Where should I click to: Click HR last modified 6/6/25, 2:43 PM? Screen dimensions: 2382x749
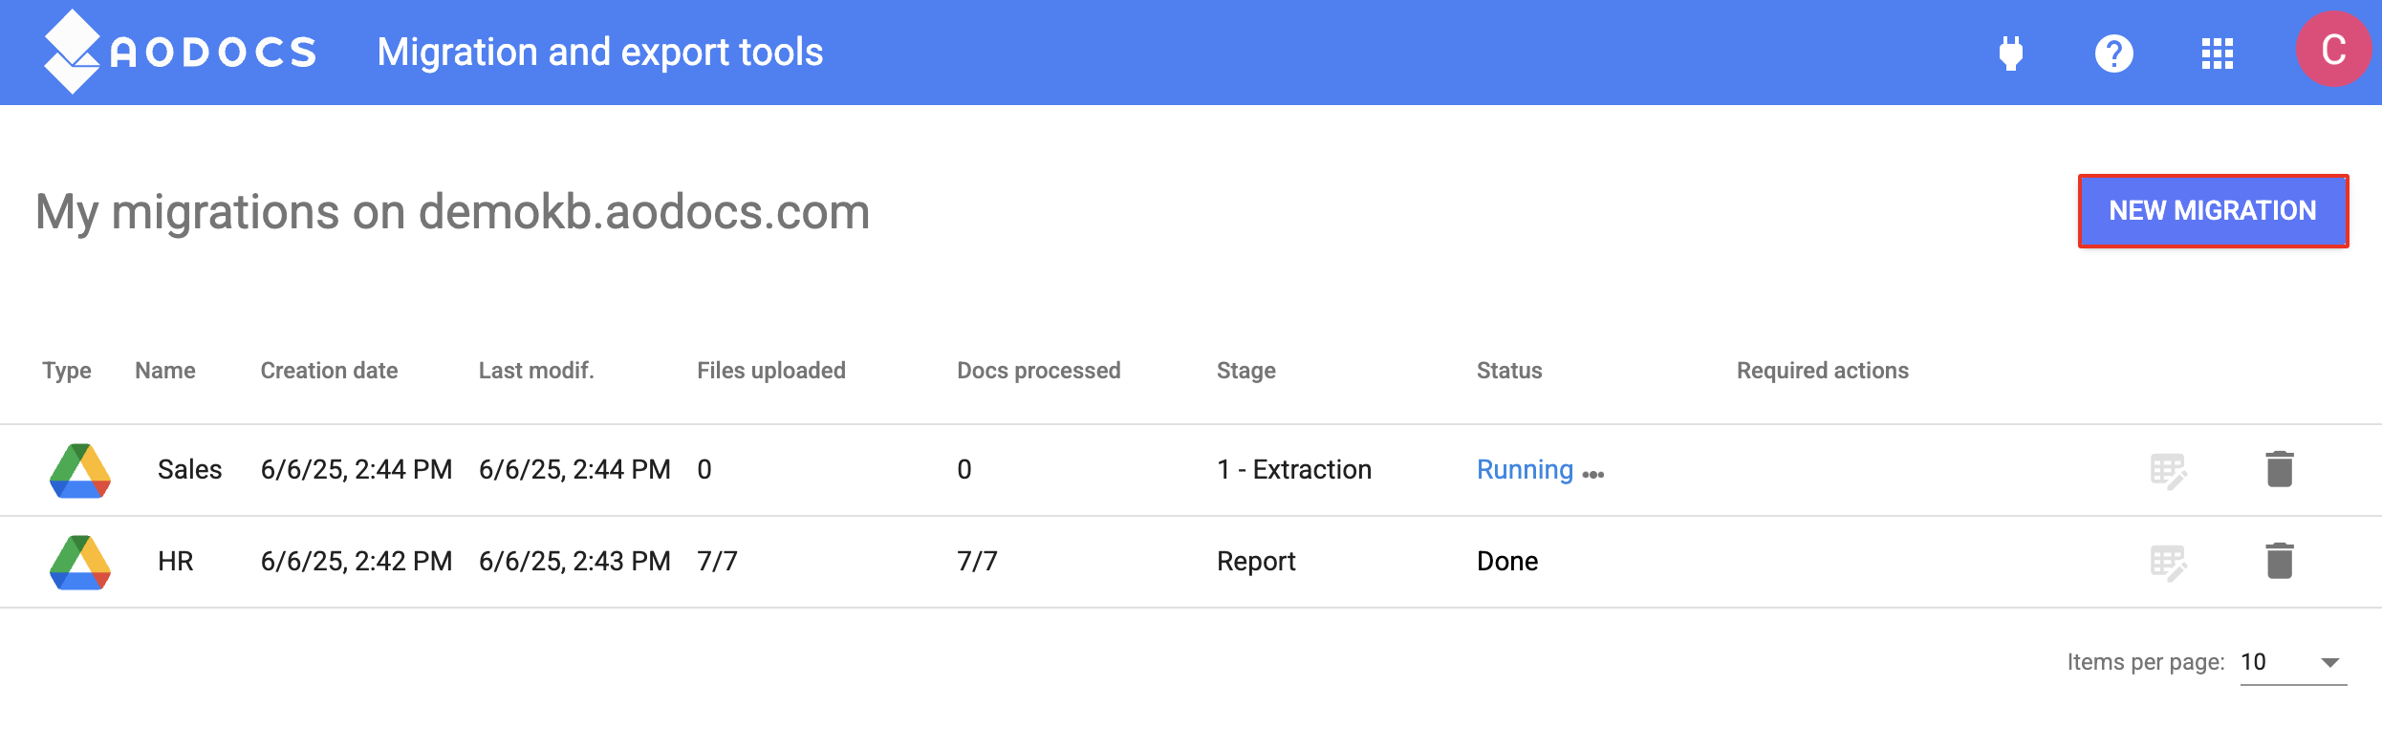(x=574, y=561)
